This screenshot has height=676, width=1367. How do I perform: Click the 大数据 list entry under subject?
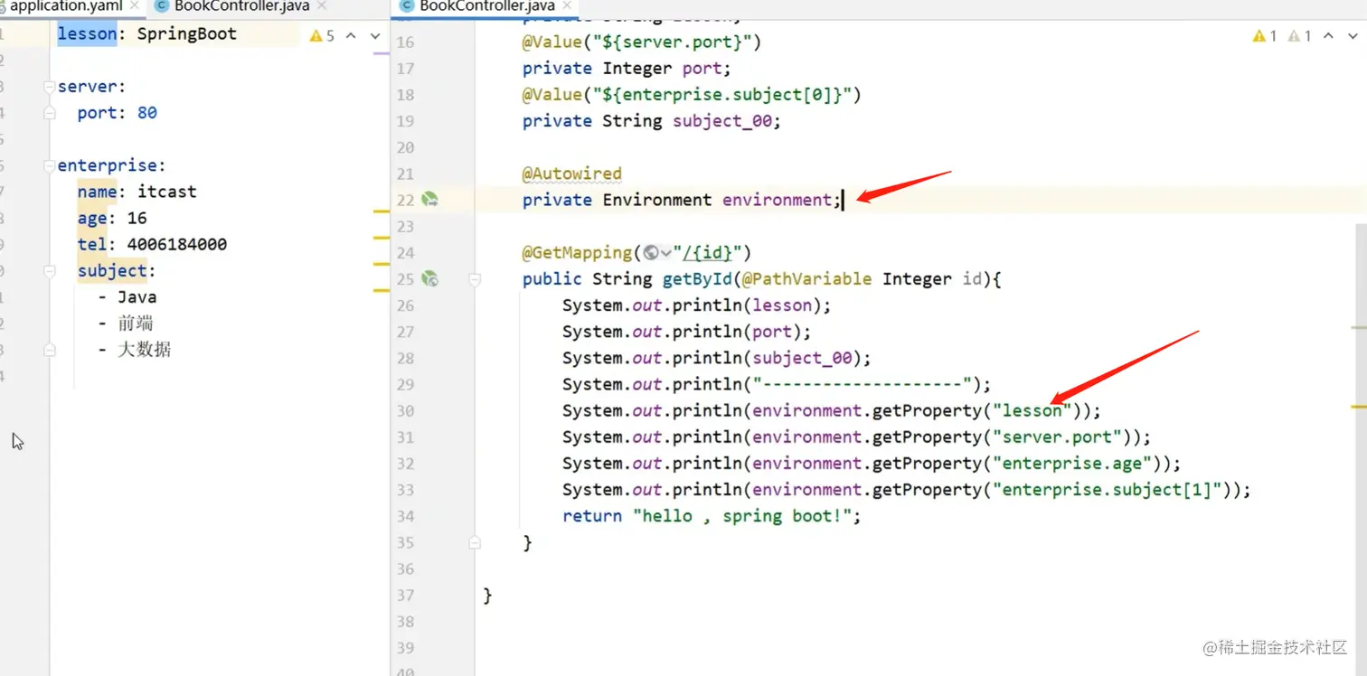click(144, 349)
